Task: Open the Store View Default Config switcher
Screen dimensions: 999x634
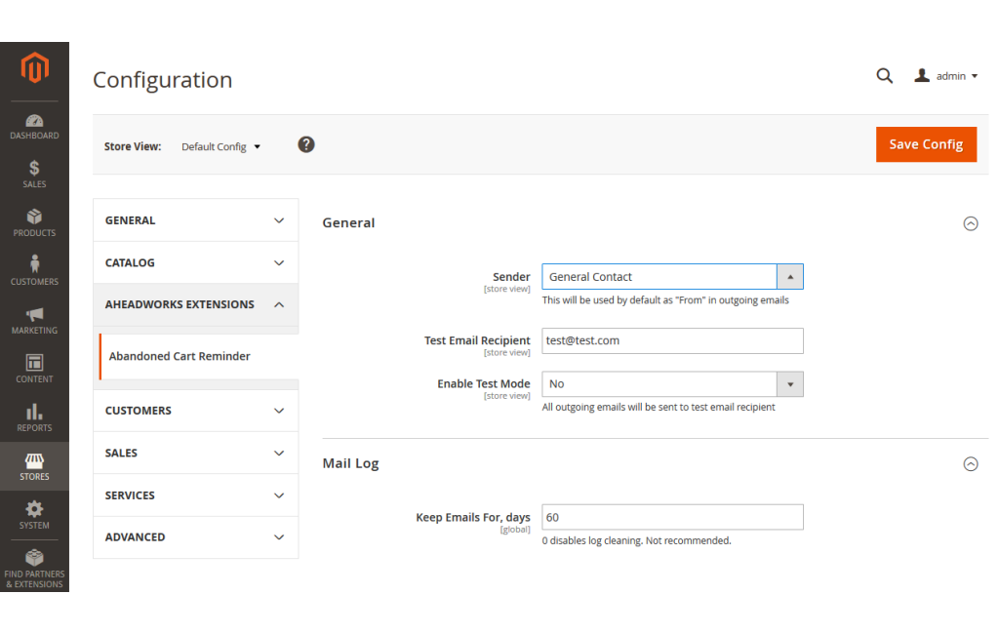Action: [221, 146]
